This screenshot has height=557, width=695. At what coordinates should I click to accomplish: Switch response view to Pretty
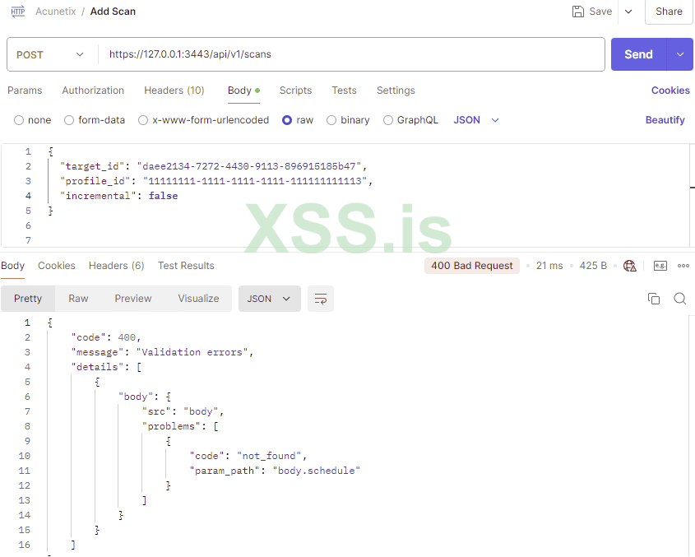28,299
